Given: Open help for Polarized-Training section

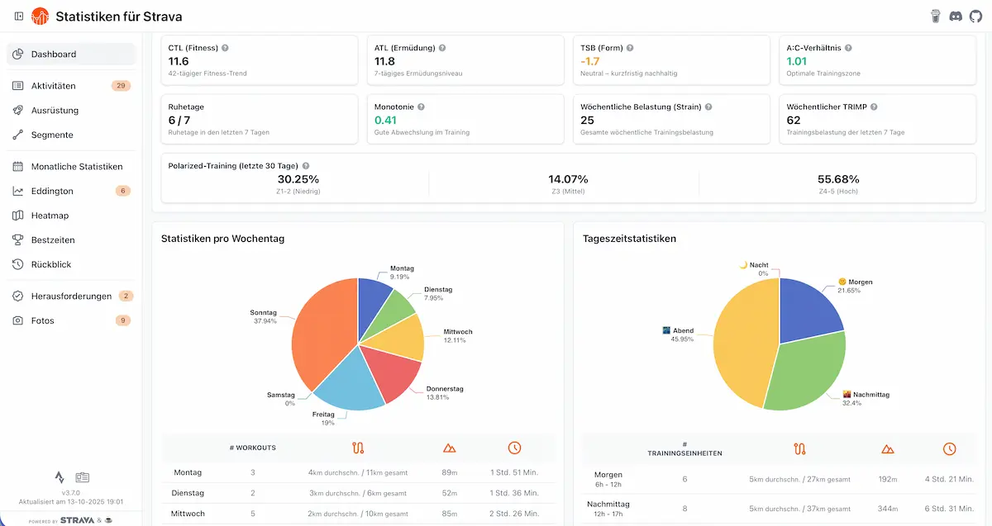Looking at the screenshot, I should (x=307, y=166).
